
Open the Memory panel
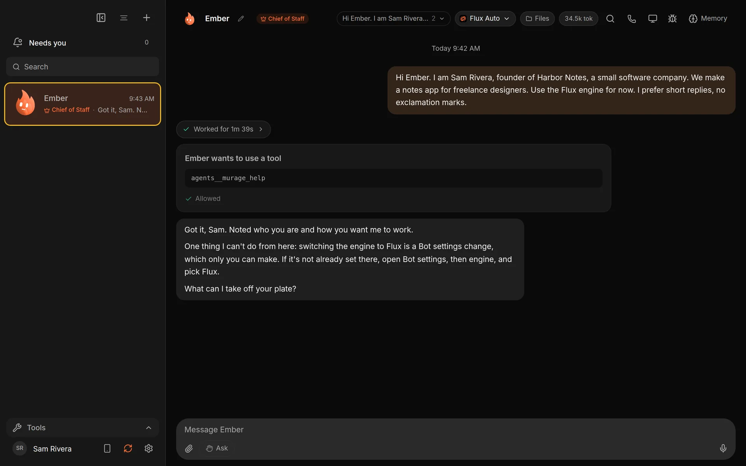708,19
